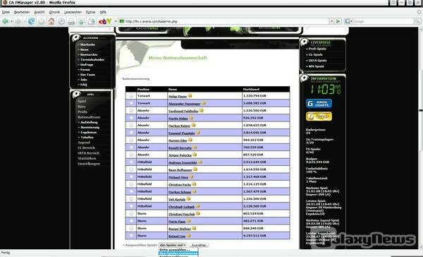Select the radio button for Roman Wallner
Viewport: 423px width, 257px height.
pos(131,228)
